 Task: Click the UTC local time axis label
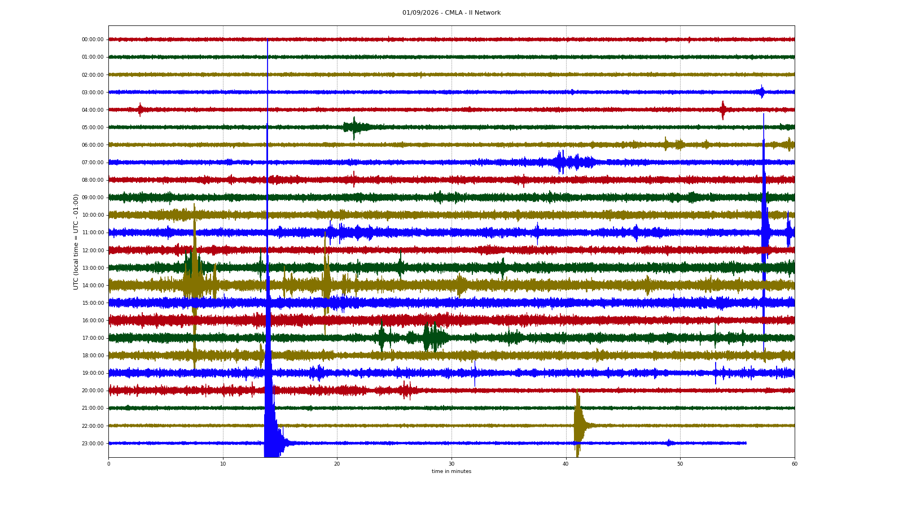[76, 242]
